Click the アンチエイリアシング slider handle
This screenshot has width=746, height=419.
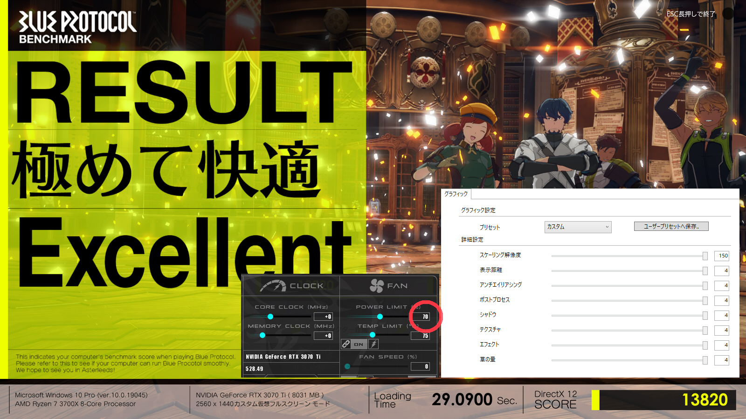coord(705,285)
